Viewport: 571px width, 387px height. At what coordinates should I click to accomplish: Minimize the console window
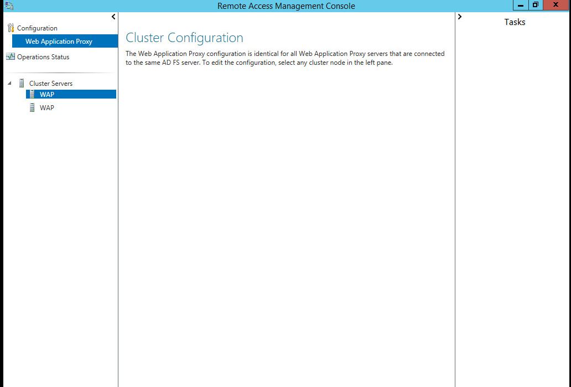click(x=521, y=5)
